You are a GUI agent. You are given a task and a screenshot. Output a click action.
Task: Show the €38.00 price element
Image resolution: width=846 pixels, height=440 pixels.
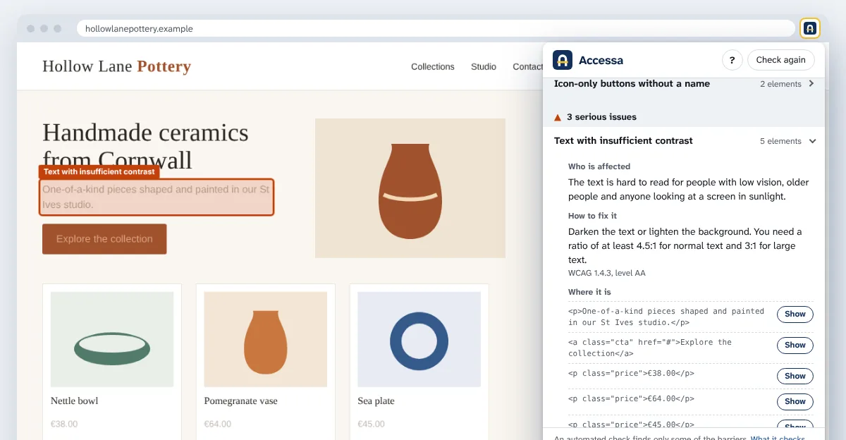pos(795,377)
